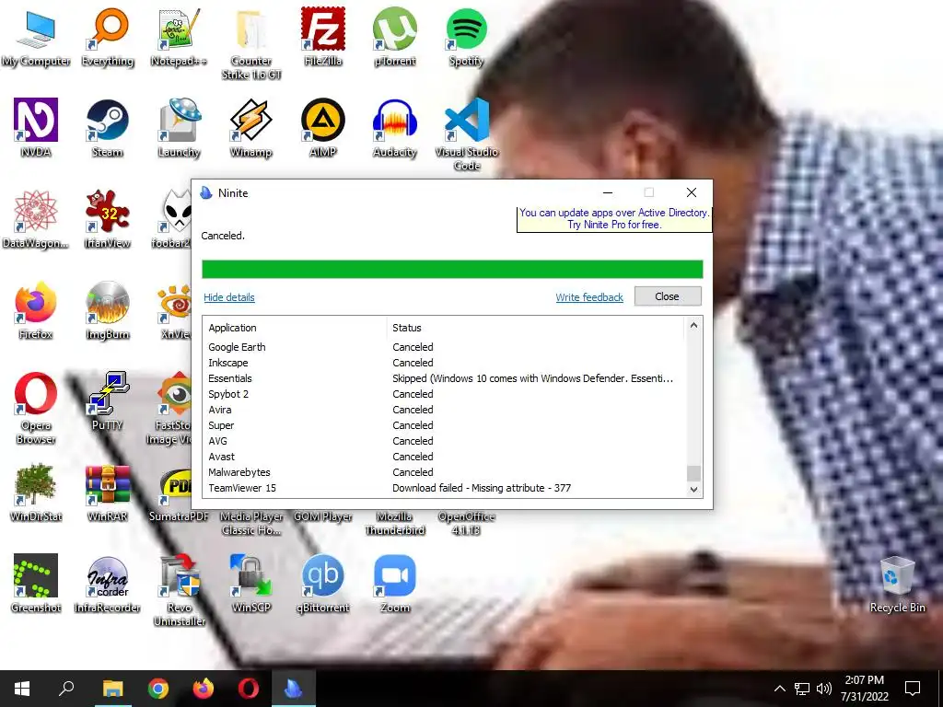
Task: Select the Avira row
Action: coord(444,410)
